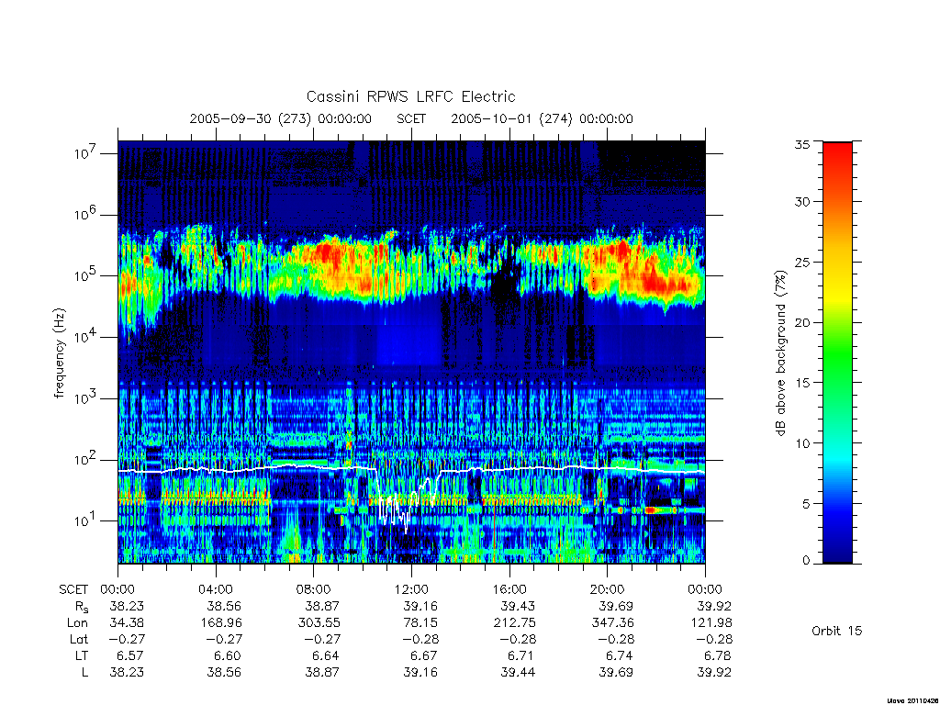Click the 'Lon' row label
The width and height of the screenshot is (940, 705).
(x=77, y=623)
